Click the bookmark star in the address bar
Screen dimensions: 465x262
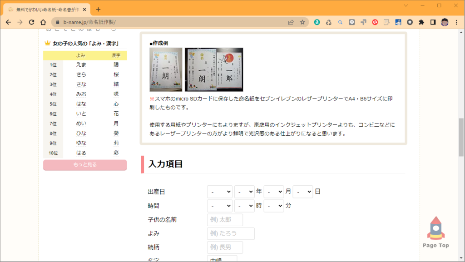pyautogui.click(x=303, y=22)
